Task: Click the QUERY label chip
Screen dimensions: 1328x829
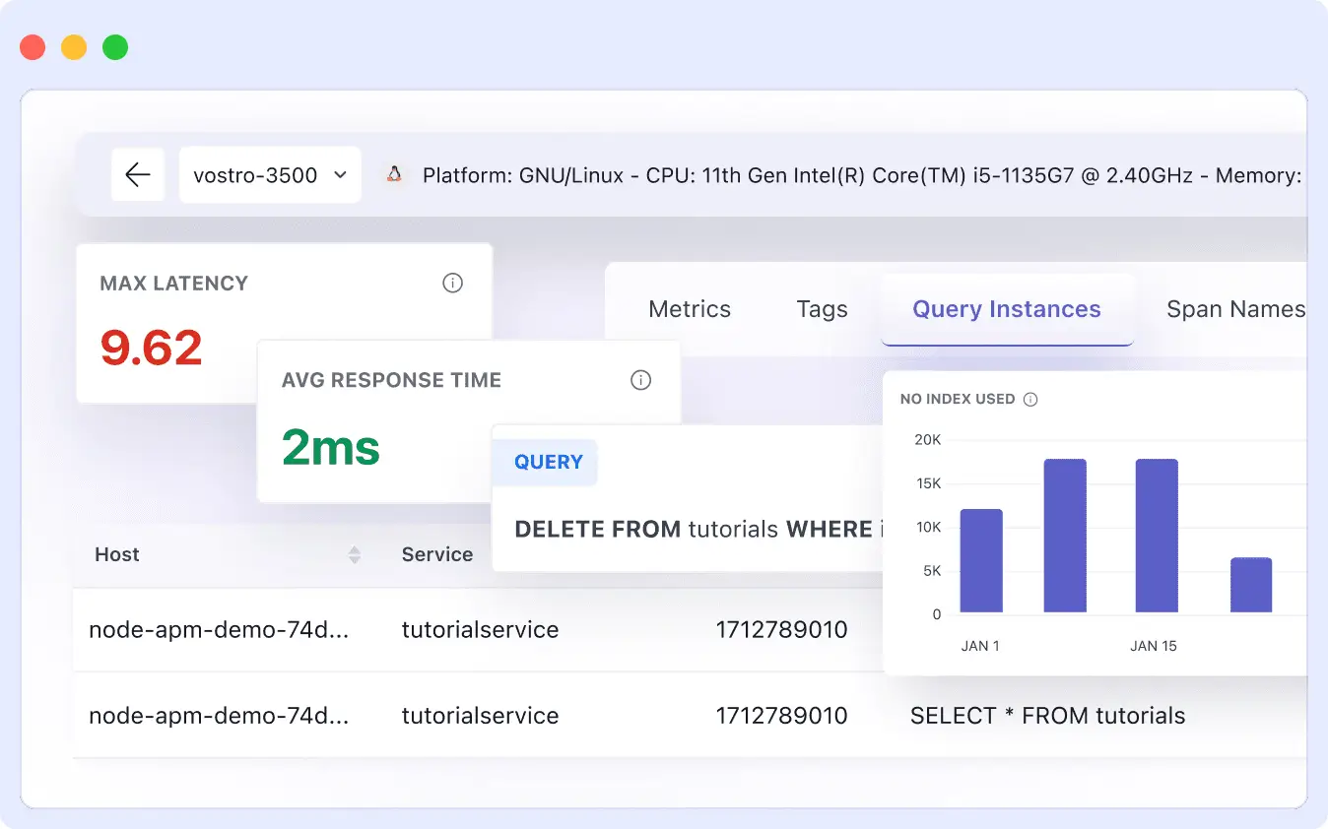Action: coord(548,461)
